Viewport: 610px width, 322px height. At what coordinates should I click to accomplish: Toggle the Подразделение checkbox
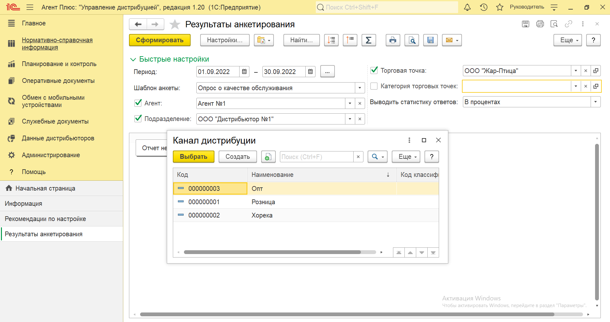pos(138,118)
